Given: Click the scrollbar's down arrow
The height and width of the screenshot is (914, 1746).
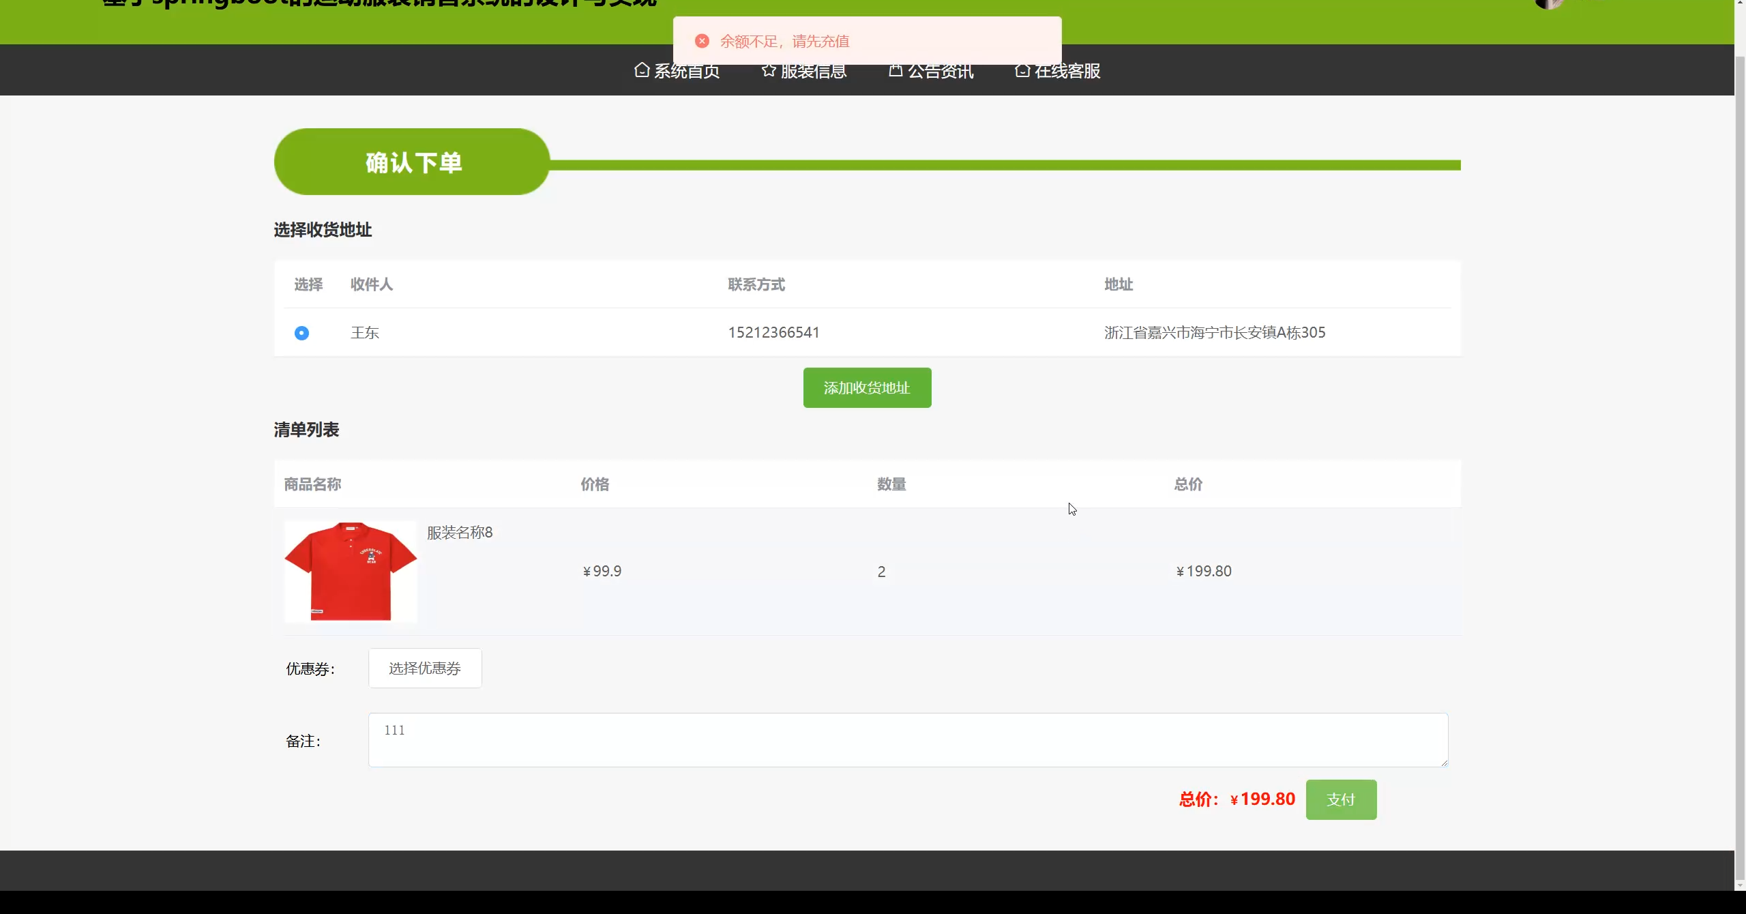Looking at the screenshot, I should 1740,885.
